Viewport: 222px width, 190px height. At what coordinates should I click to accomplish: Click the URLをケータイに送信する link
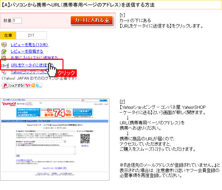point(32,65)
